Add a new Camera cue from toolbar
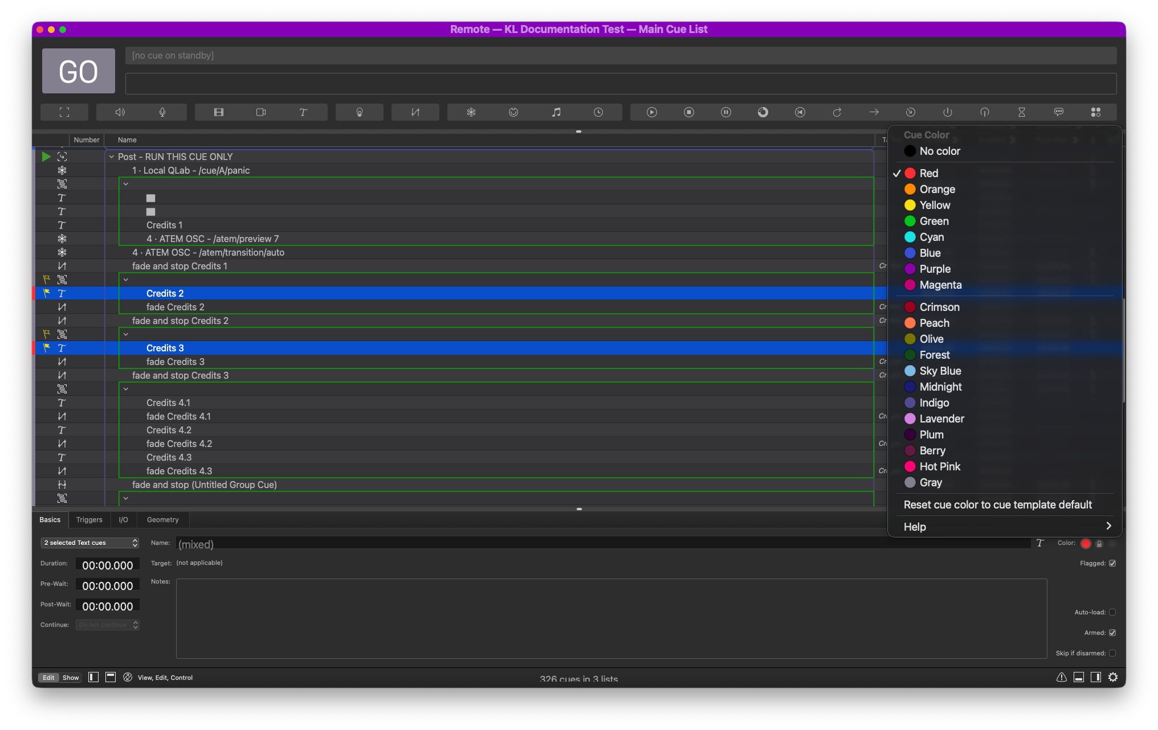This screenshot has height=730, width=1158. pos(261,112)
